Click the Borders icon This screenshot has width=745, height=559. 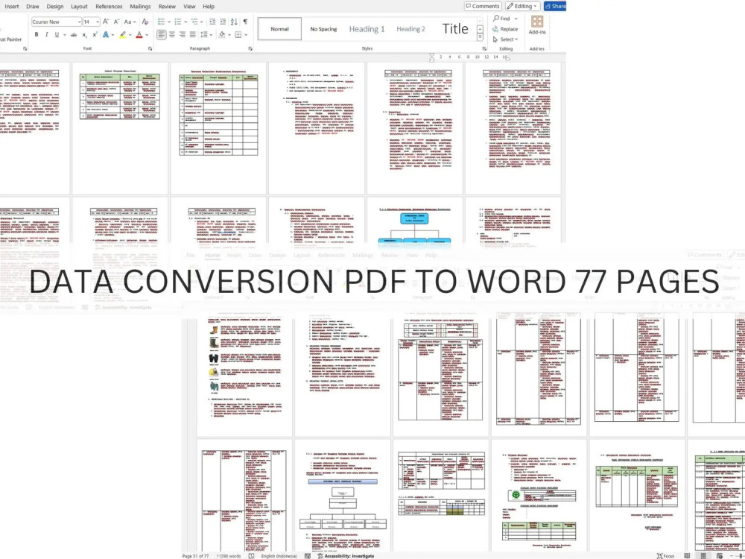coord(238,34)
